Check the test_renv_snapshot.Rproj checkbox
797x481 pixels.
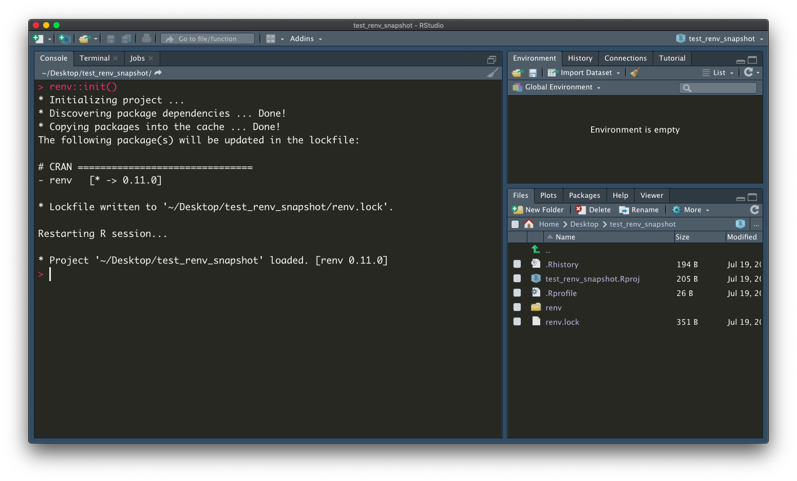[517, 279]
